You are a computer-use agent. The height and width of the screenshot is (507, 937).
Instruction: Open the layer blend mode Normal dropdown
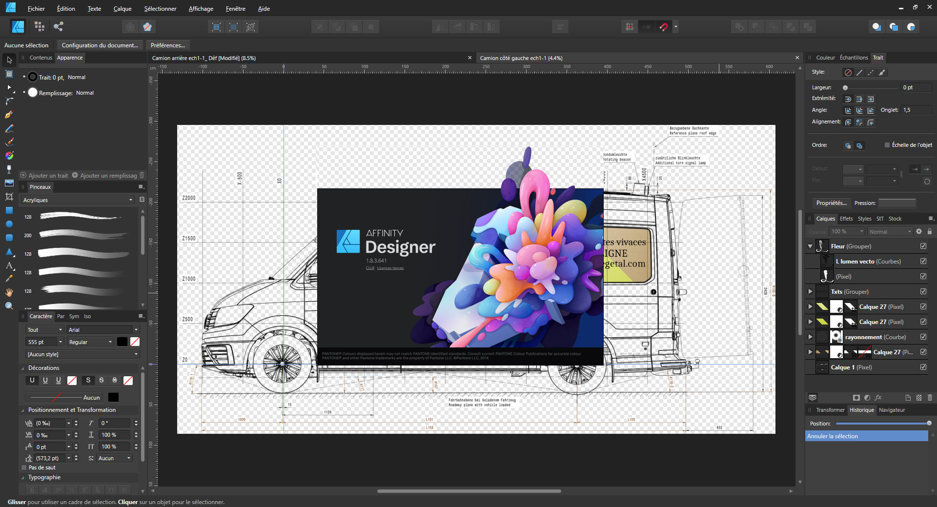click(890, 232)
